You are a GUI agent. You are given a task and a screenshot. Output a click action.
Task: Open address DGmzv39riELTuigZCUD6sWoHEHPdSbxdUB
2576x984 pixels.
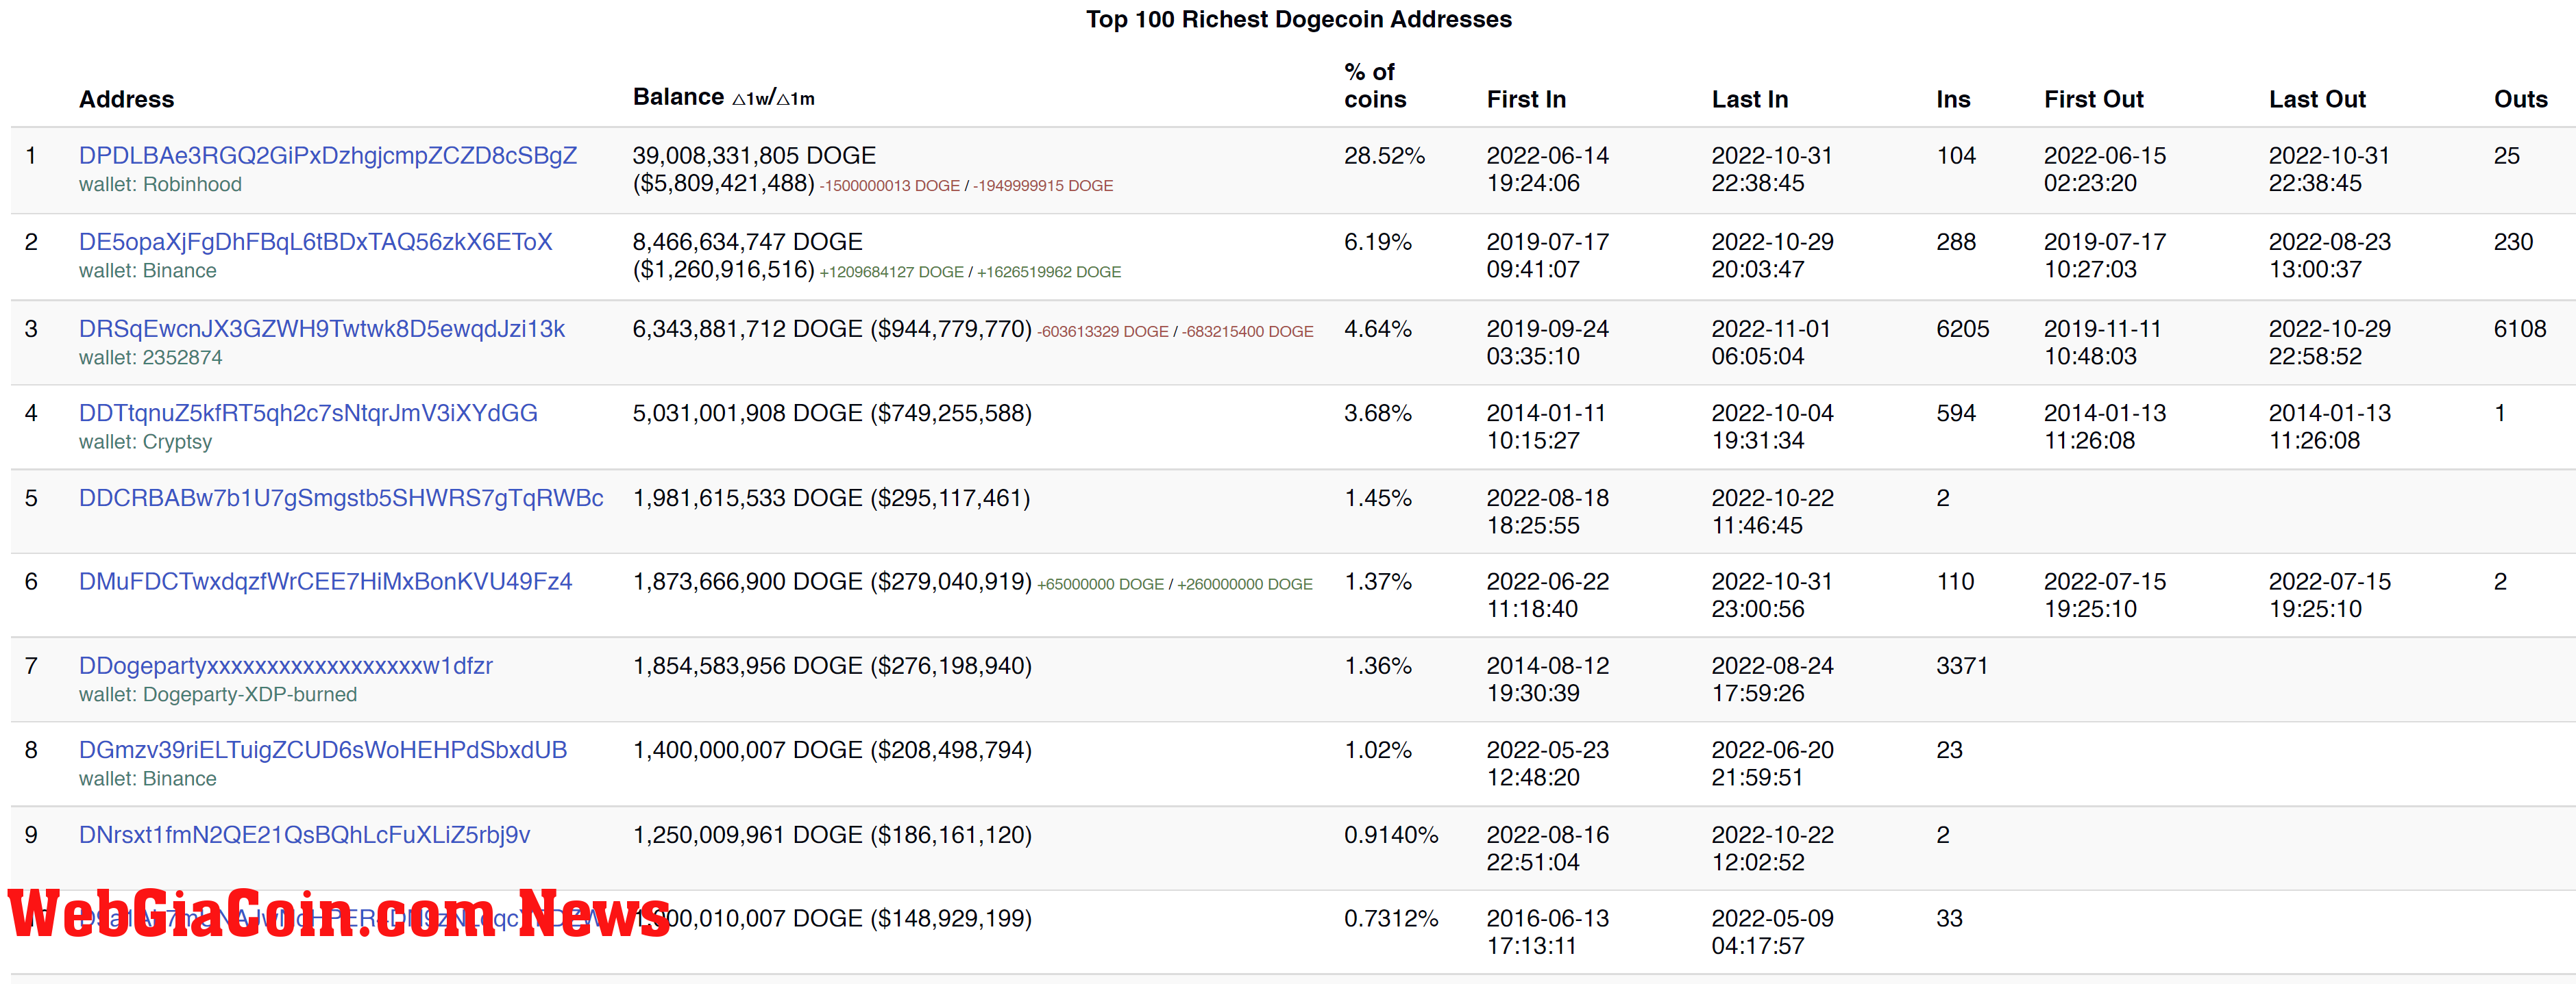[x=323, y=749]
